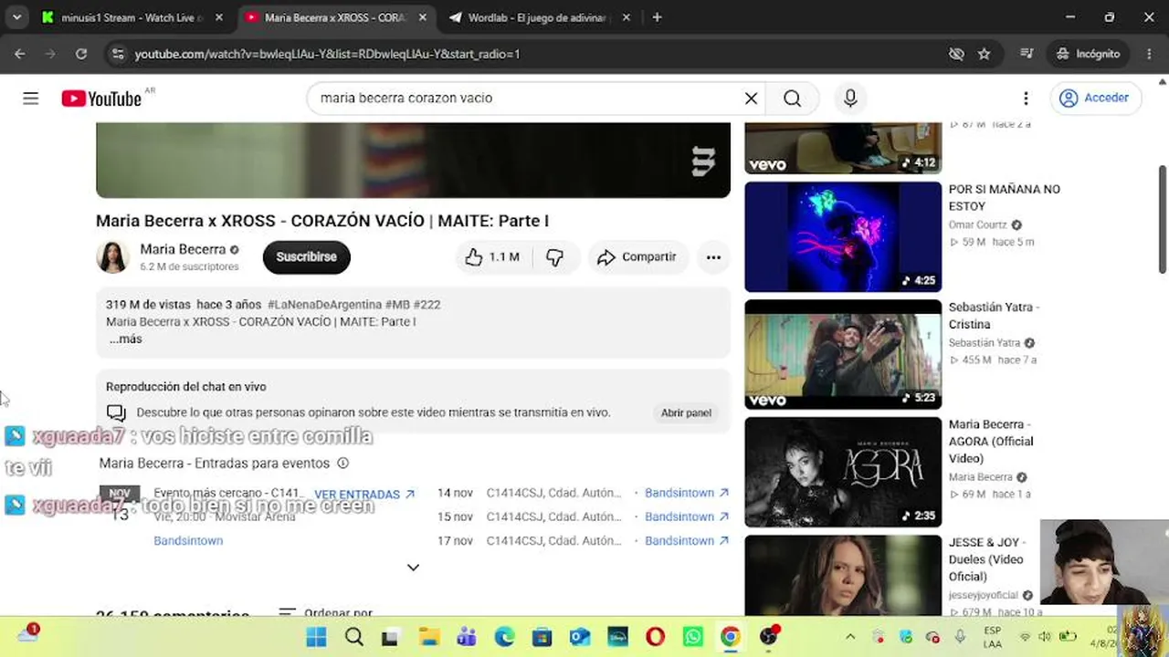Show hidden system tray icons
The width and height of the screenshot is (1169, 657).
[x=850, y=637]
